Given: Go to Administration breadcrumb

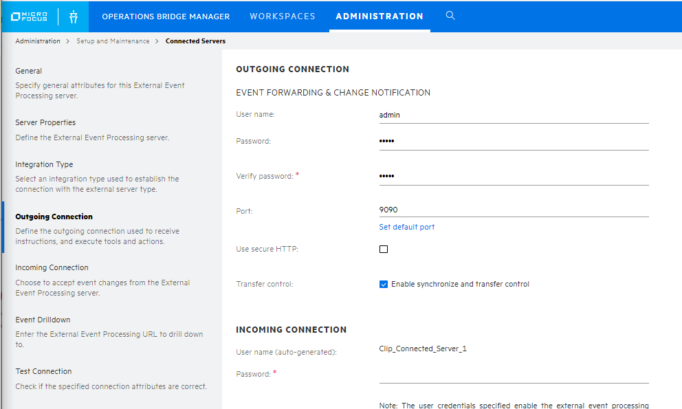Looking at the screenshot, I should coord(38,41).
